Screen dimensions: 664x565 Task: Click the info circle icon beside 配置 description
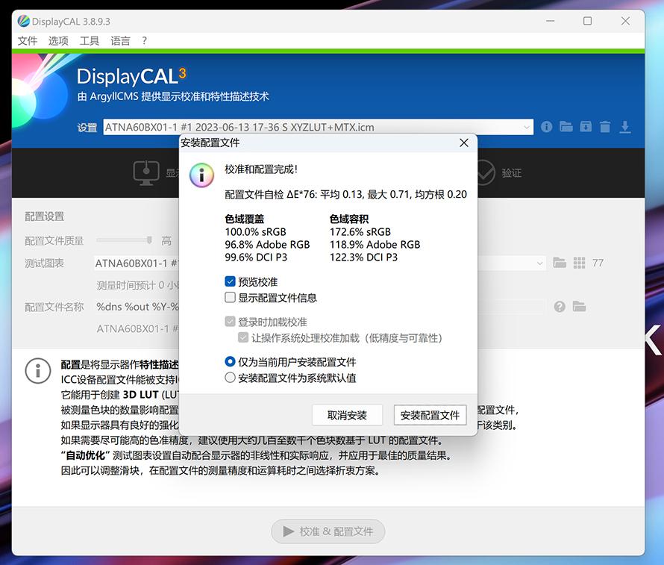click(x=38, y=371)
